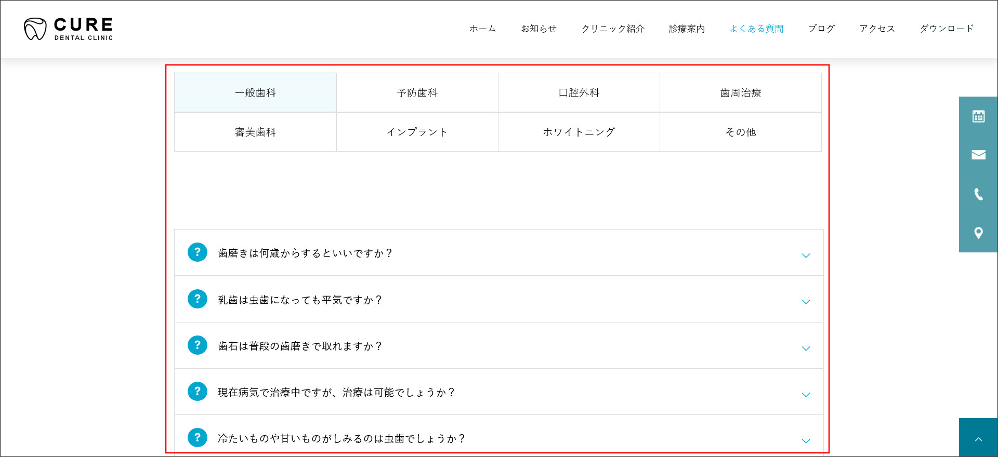This screenshot has height=457, width=998.
Task: Expand the 現在病気で治療中ですが question chevron
Action: [806, 395]
